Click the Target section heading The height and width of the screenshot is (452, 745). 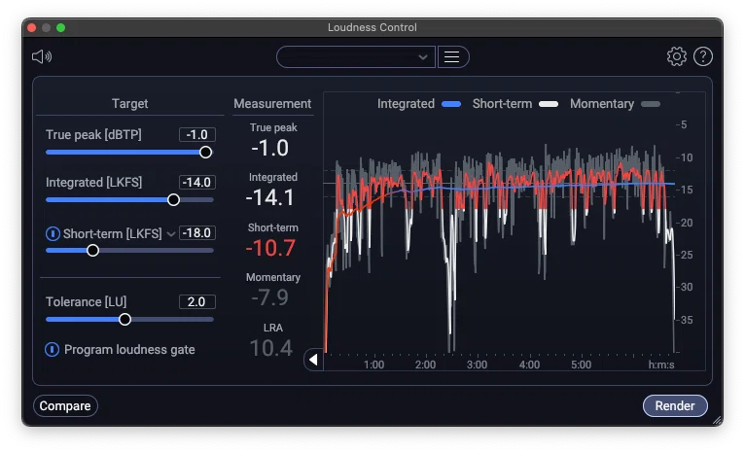pyautogui.click(x=129, y=103)
